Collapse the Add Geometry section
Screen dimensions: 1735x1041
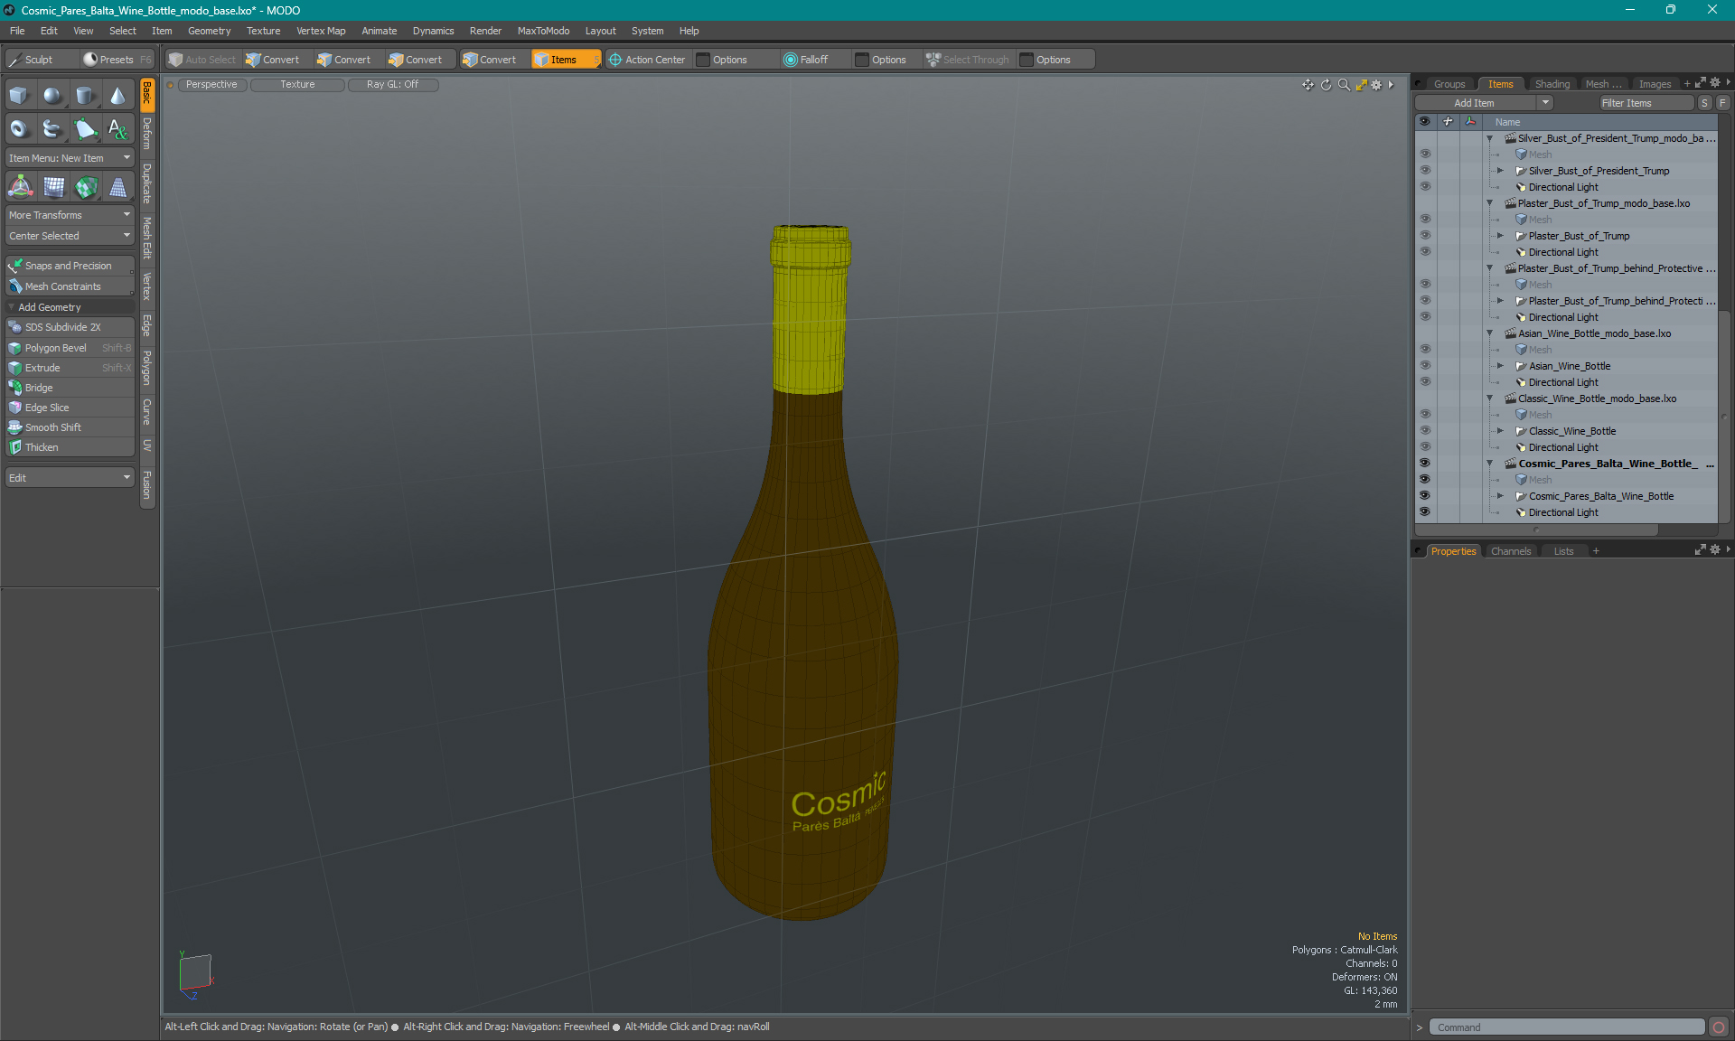(12, 307)
